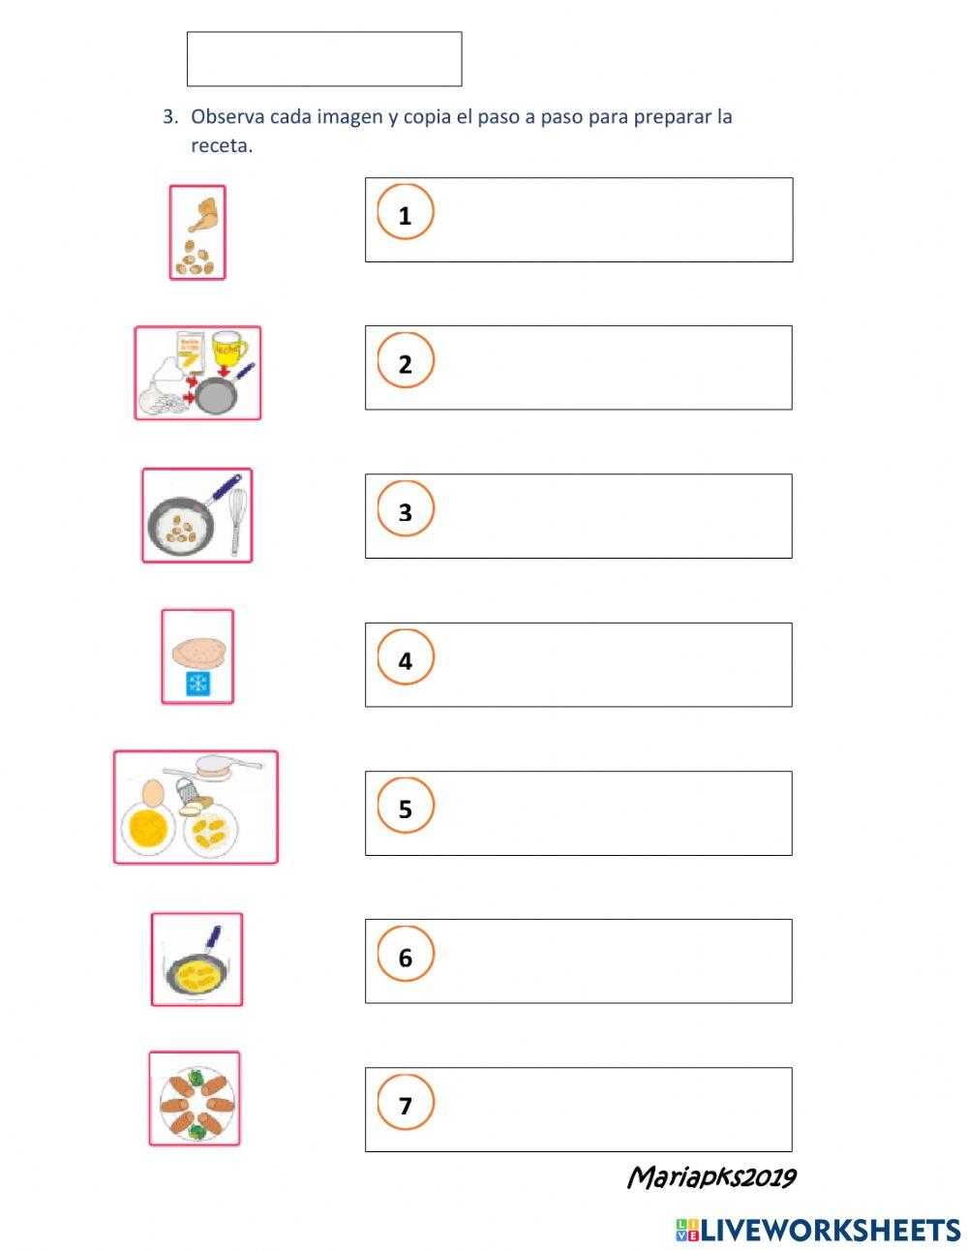Click the pan frying croquettes picture
The width and height of the screenshot is (968, 1250).
197,960
